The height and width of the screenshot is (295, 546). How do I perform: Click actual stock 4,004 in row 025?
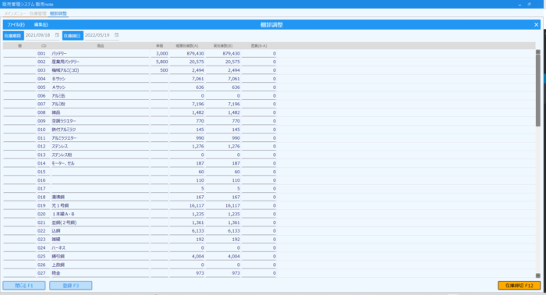click(223, 256)
